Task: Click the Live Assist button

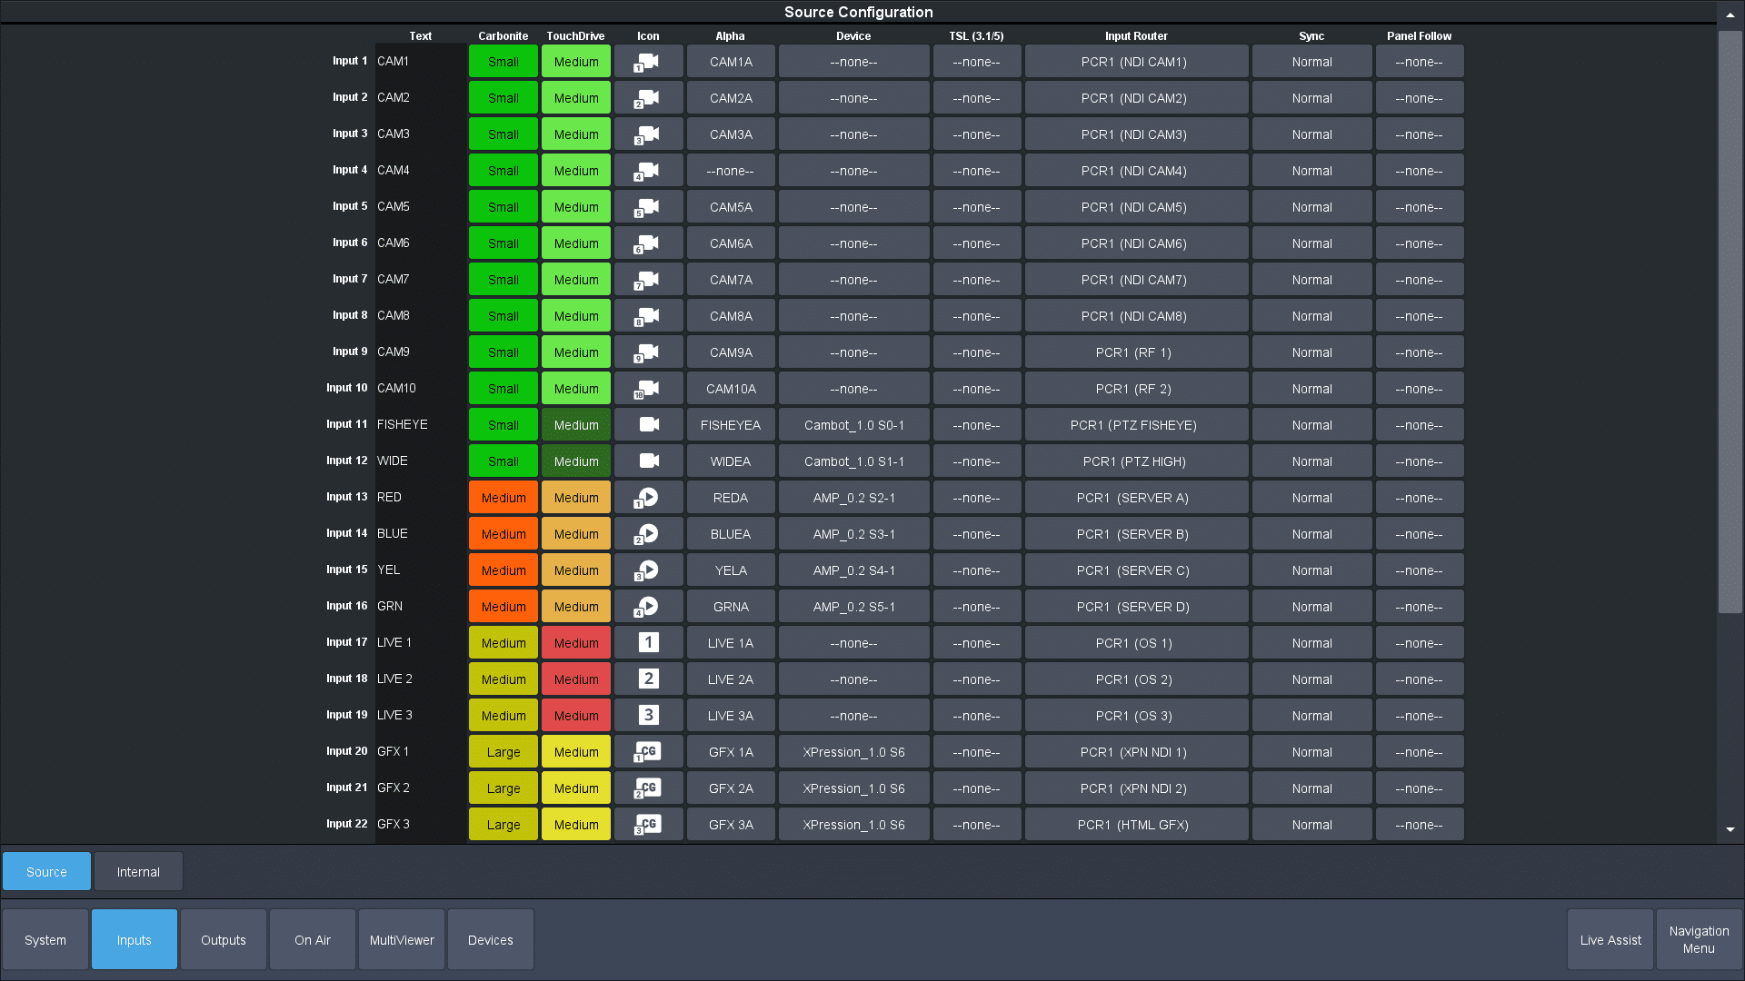Action: (x=1610, y=940)
